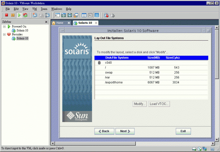Close the Sidebar panel
This screenshot has height=152, width=220.
(46, 22)
